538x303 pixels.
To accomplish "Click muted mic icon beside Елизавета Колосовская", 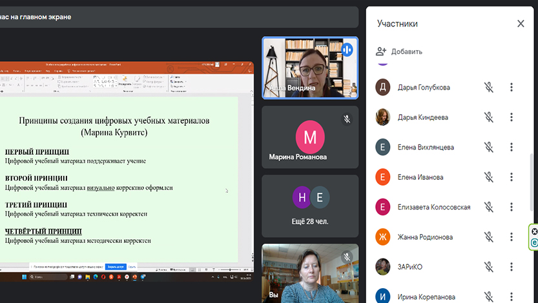I will pos(489,208).
